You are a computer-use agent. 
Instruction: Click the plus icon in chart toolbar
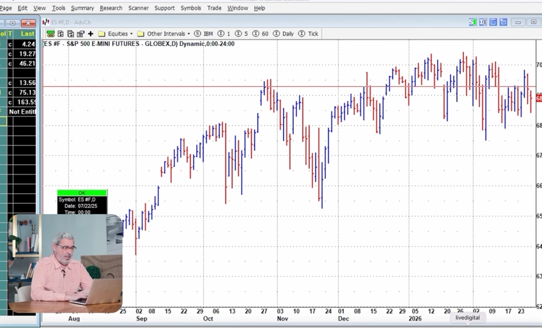coord(91,34)
